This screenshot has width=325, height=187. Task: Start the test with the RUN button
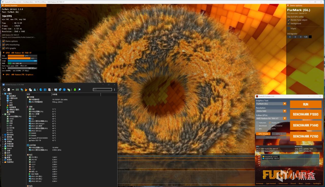point(306,104)
